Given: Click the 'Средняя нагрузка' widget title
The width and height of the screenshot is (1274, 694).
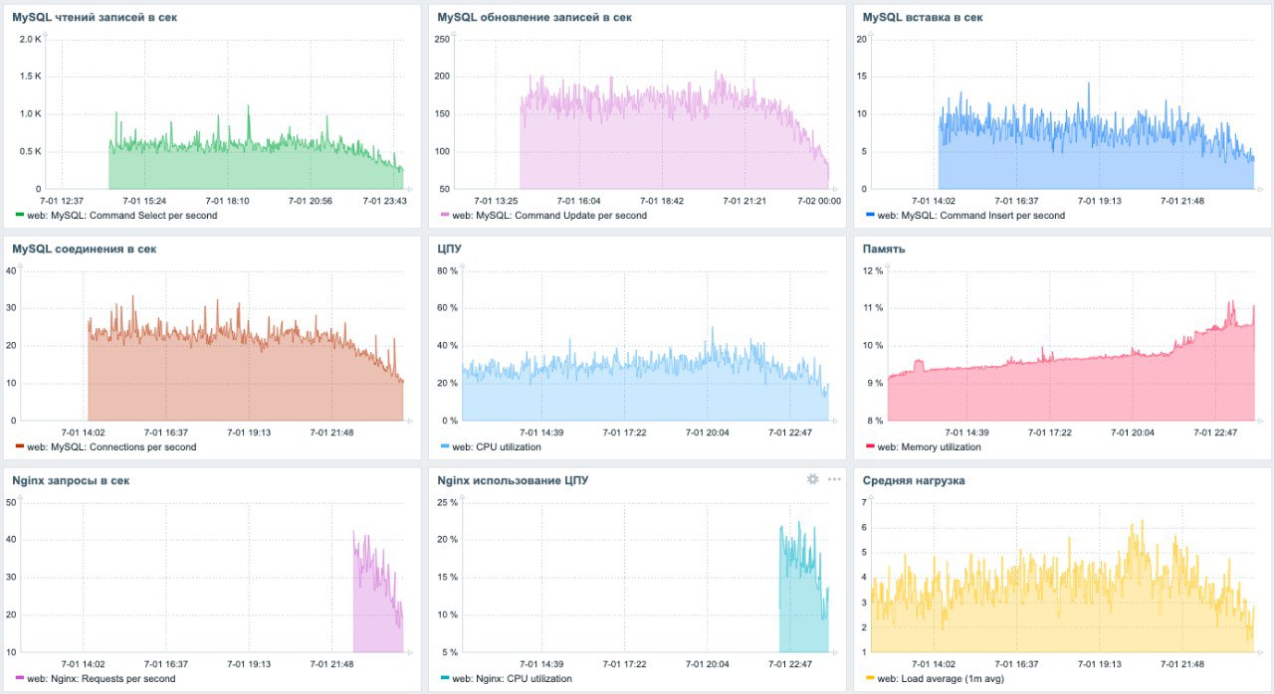Looking at the screenshot, I should (x=914, y=480).
